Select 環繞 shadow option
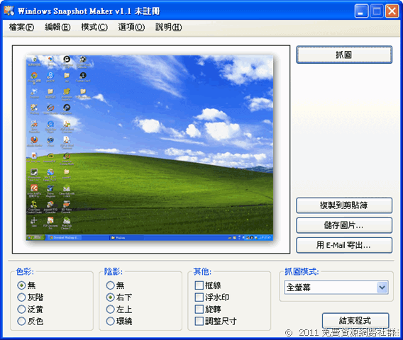Viewport: 403px width, 340px height. point(119,322)
